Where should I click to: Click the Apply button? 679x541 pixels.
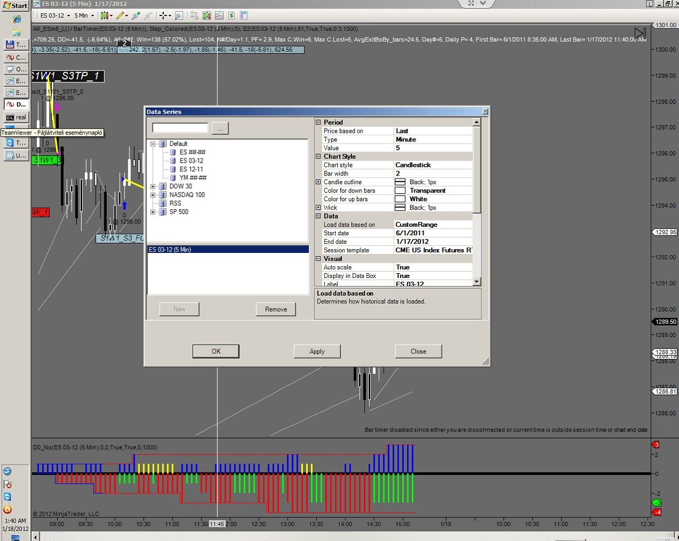click(317, 351)
